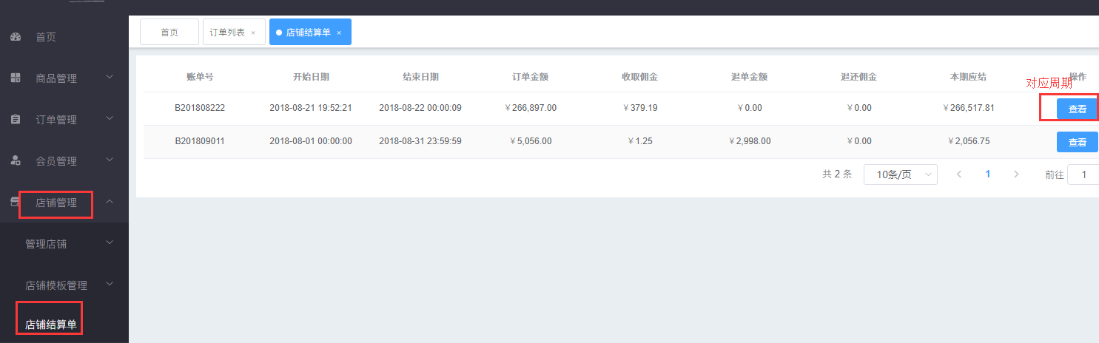Switch to the 订单列表 tab
This screenshot has width=1099, height=343.
[234, 33]
